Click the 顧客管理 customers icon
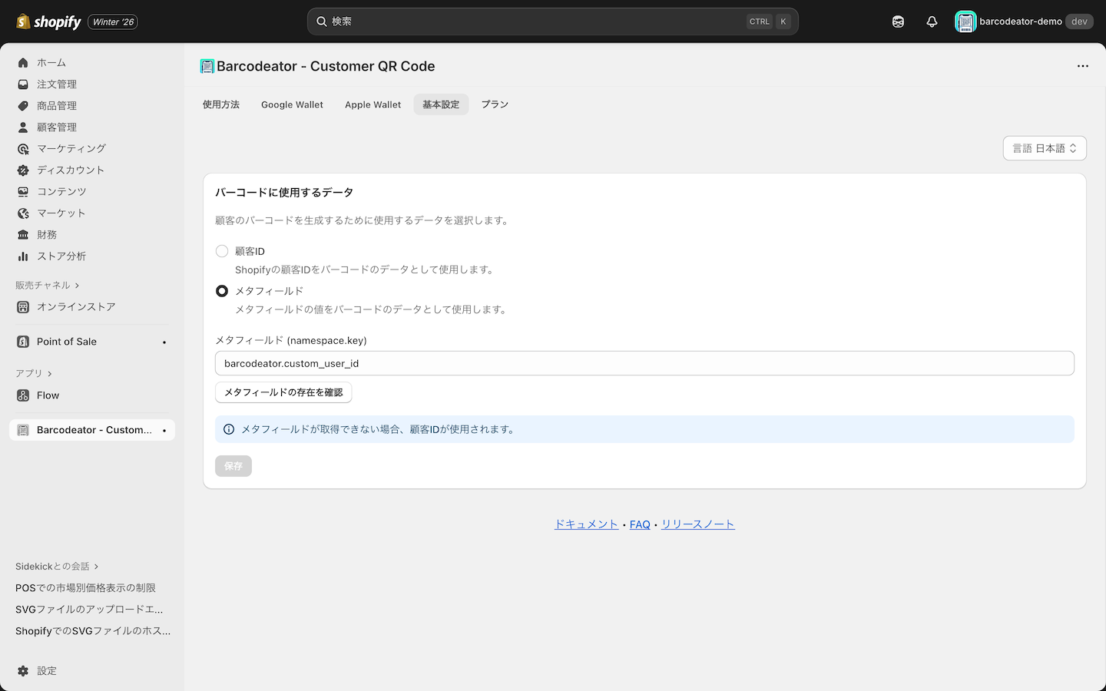Image resolution: width=1106 pixels, height=691 pixels. (x=22, y=127)
